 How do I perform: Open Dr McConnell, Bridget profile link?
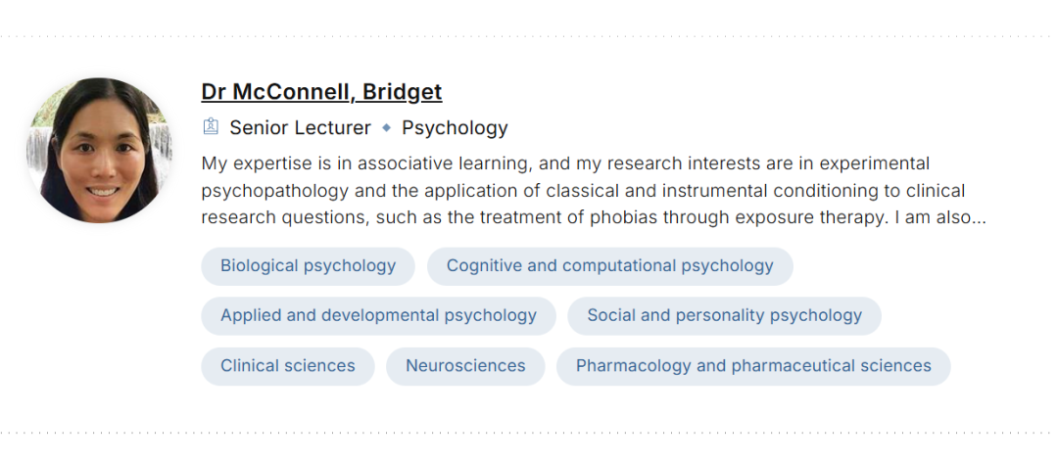click(321, 92)
